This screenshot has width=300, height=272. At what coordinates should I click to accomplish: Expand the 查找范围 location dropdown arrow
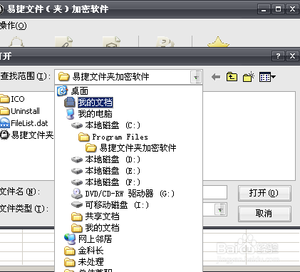[196, 77]
